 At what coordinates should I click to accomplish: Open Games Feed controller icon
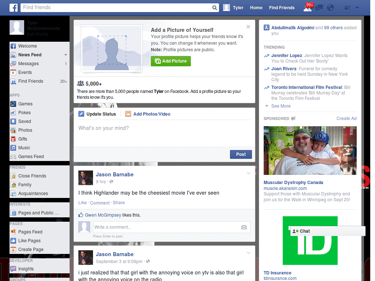pos(13,157)
